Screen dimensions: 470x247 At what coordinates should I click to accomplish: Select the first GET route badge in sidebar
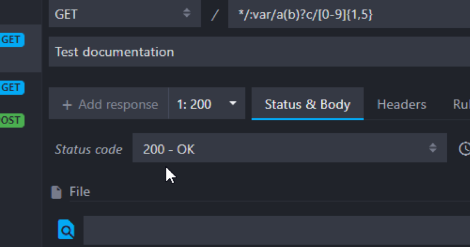12,40
